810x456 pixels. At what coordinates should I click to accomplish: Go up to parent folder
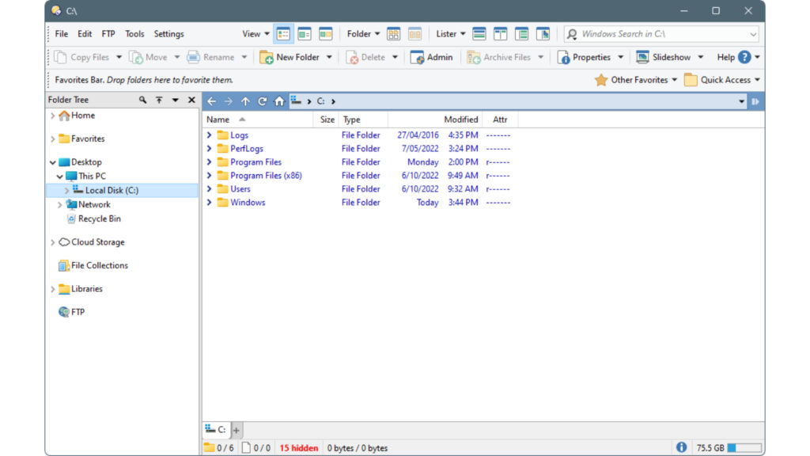pos(245,101)
